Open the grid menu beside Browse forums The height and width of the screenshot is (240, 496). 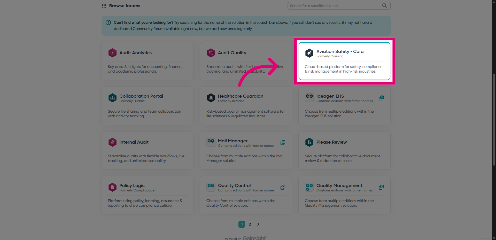click(x=104, y=5)
